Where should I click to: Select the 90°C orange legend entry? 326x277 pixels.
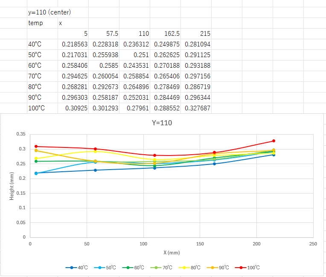(x=221, y=268)
